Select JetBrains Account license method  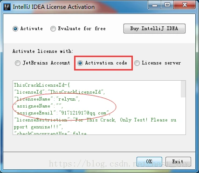coord(18,63)
